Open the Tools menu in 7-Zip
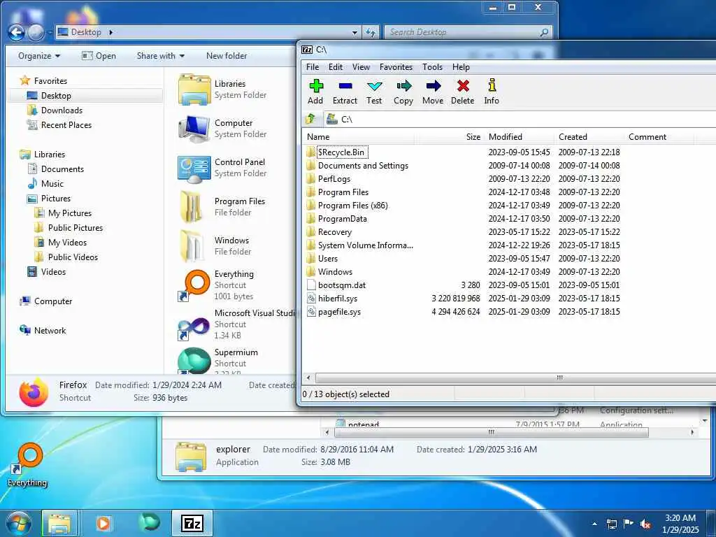This screenshot has height=537, width=716. pos(432,67)
